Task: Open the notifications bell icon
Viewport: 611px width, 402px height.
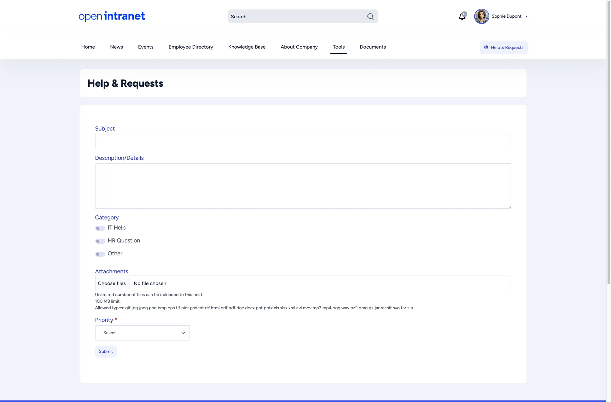Action: coord(462,16)
